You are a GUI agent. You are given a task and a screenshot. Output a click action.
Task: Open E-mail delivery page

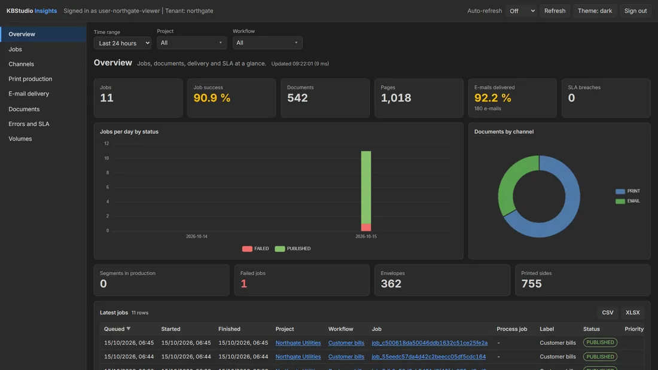(x=43, y=94)
